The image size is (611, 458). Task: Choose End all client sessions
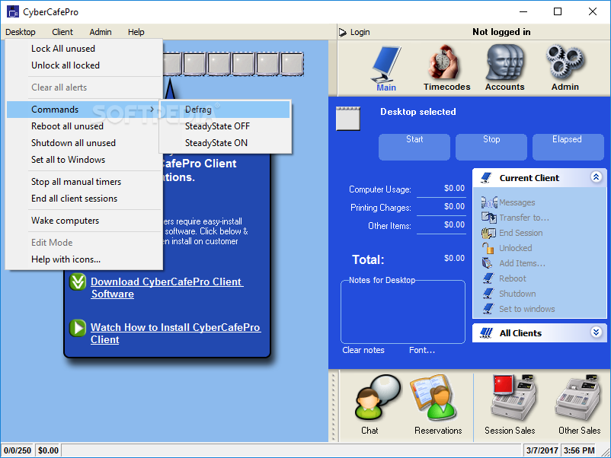coord(84,199)
